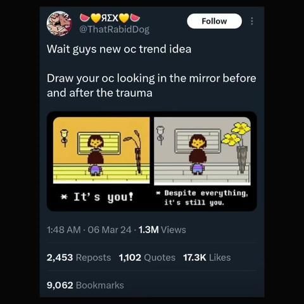
Task: Click the 1:48 AM timestamp
Action: click(x=64, y=230)
